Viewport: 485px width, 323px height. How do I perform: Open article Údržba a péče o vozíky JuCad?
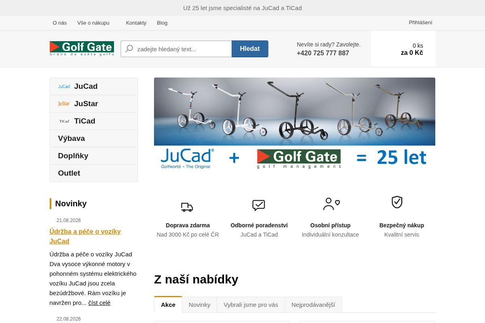click(x=85, y=237)
